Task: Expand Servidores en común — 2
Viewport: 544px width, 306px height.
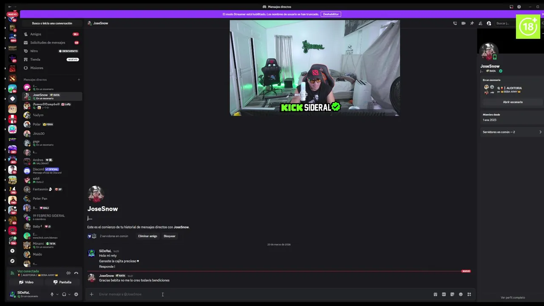Action: click(512, 132)
